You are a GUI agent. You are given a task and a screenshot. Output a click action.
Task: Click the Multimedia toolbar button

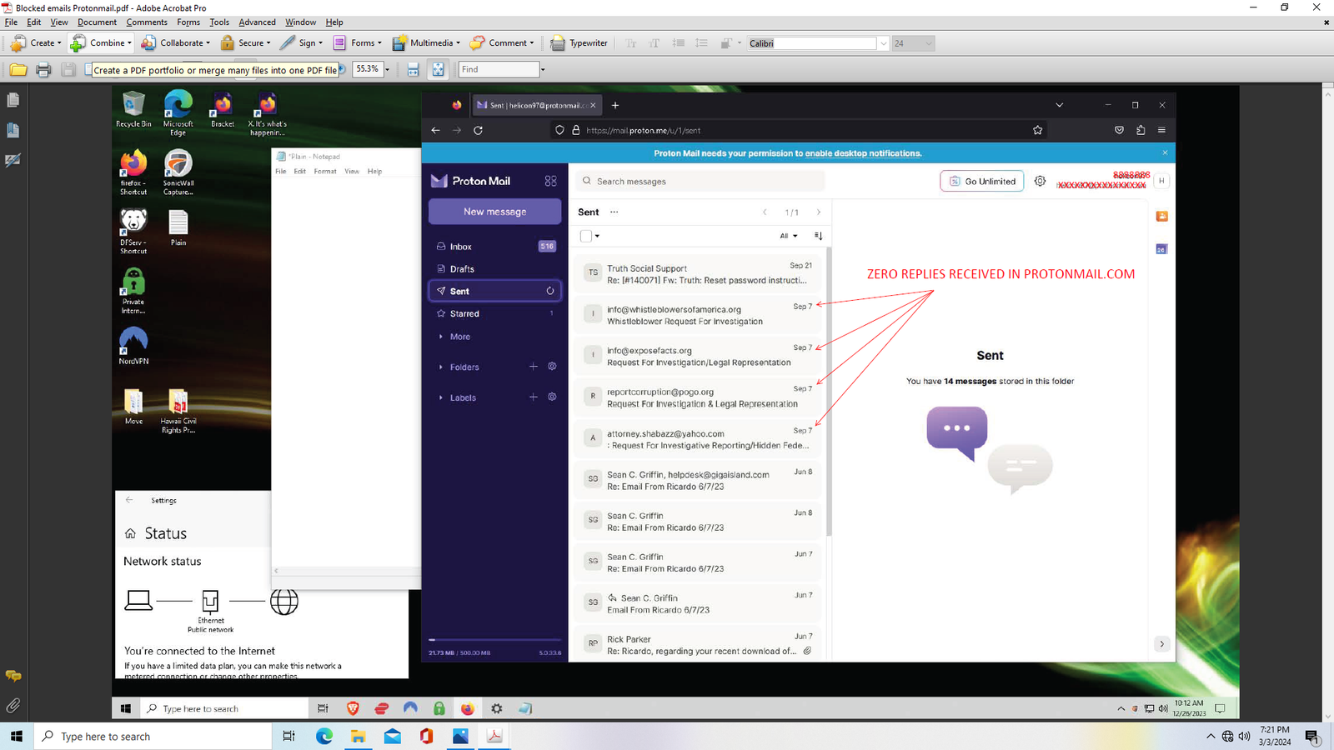pyautogui.click(x=425, y=43)
